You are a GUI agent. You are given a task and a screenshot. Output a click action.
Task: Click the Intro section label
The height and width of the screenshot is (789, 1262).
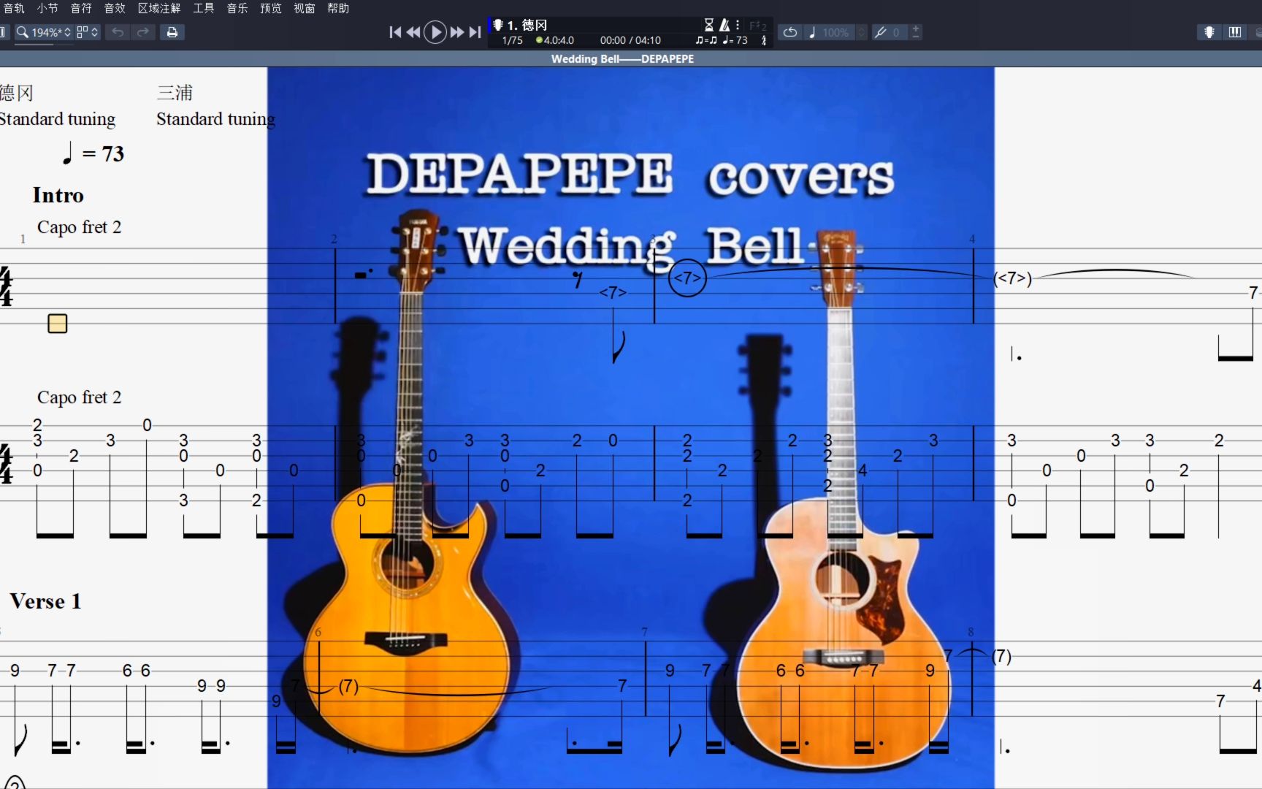coord(58,195)
